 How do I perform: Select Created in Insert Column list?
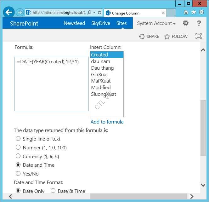click(x=107, y=55)
